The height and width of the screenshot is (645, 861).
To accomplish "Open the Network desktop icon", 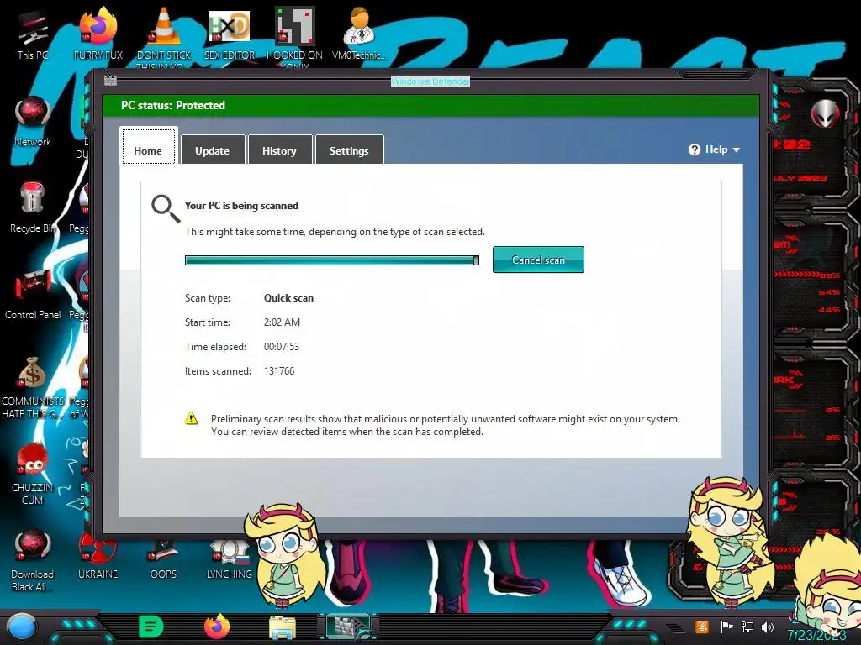I will (33, 119).
